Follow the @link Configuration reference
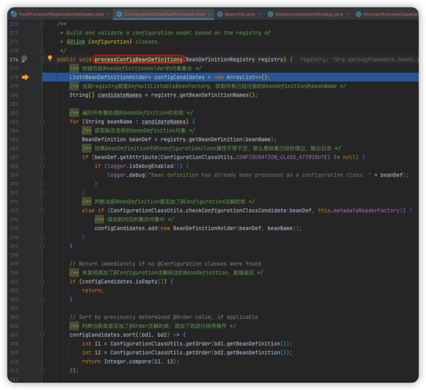This screenshot has height=390, width=426. coord(99,42)
